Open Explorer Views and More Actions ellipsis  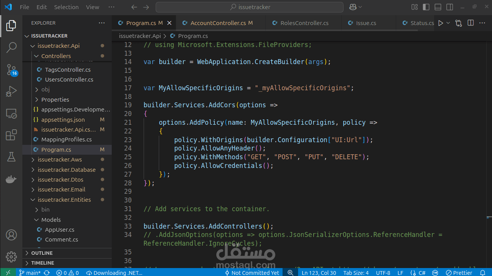(x=102, y=23)
